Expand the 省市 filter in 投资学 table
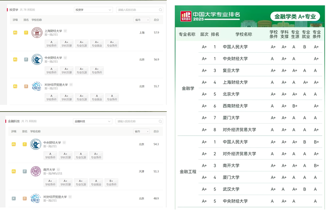This screenshot has height=222, width=333. pyautogui.click(x=142, y=20)
